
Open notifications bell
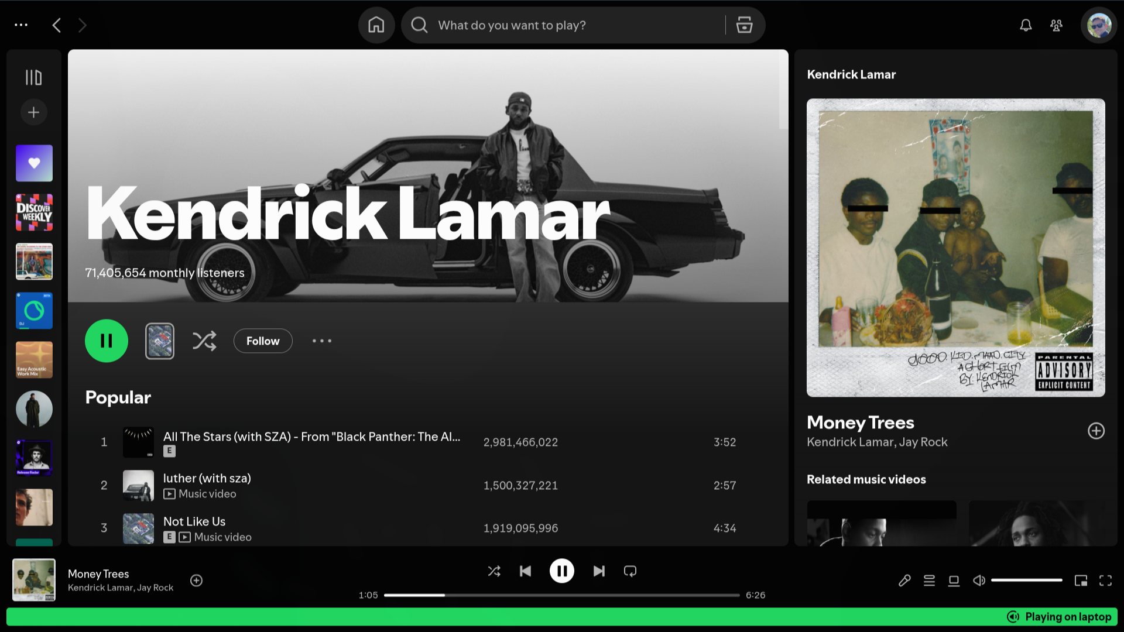pyautogui.click(x=1026, y=25)
